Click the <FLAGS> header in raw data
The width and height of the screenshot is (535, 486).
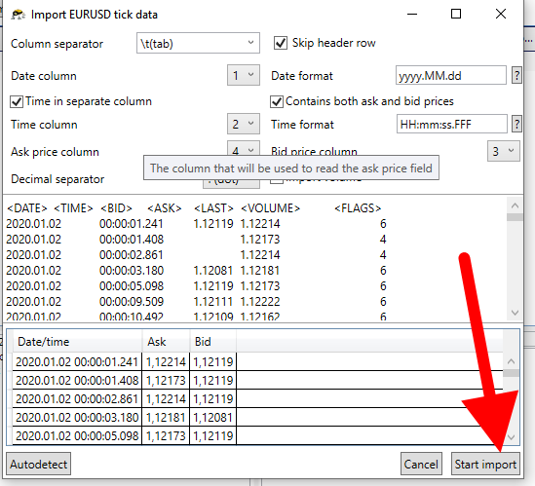coord(358,208)
